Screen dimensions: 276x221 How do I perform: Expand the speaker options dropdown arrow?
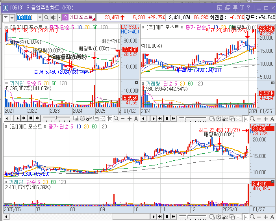[x=59, y=17]
